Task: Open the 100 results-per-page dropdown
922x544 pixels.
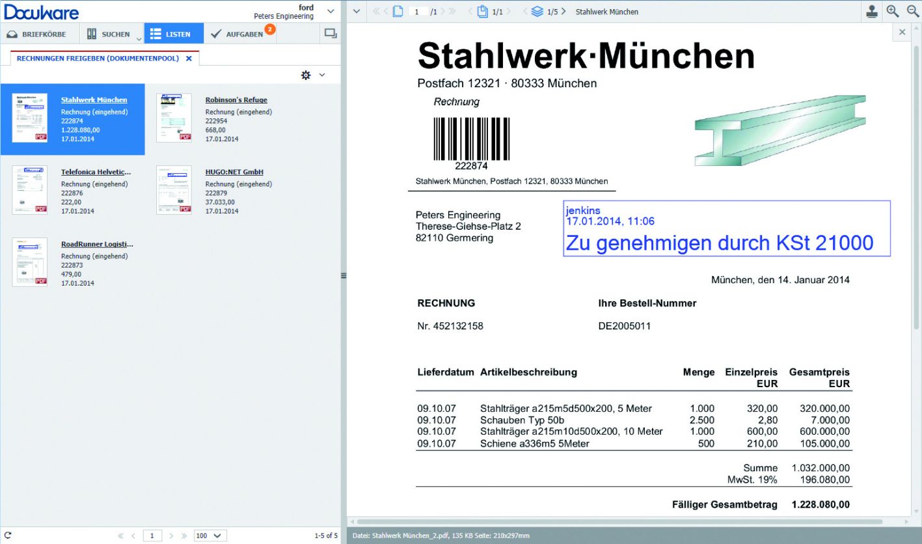Action: (210, 536)
